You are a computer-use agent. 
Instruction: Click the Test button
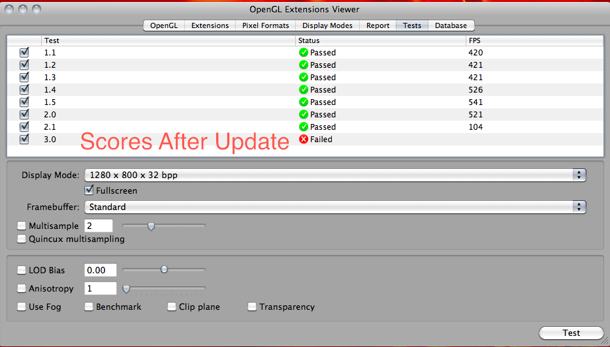click(x=571, y=333)
